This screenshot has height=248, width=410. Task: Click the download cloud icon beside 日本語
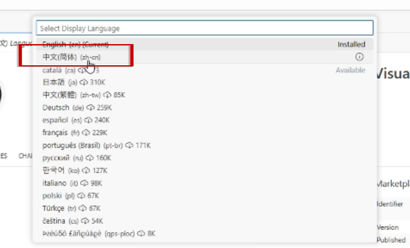click(x=84, y=82)
